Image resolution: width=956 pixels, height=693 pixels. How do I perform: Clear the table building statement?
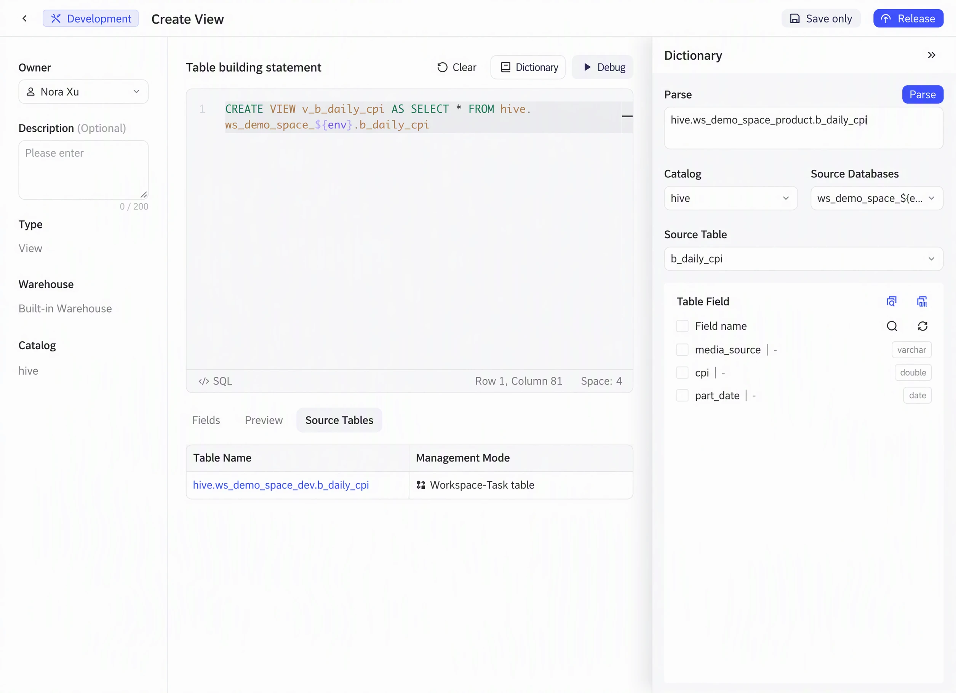(457, 67)
